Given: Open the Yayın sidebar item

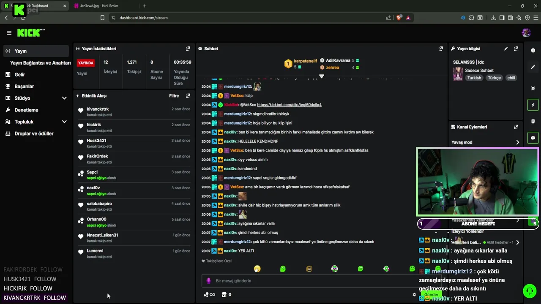Looking at the screenshot, I should (36, 51).
